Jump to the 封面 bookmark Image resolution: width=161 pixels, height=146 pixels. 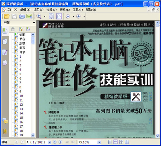[x=22, y=35]
